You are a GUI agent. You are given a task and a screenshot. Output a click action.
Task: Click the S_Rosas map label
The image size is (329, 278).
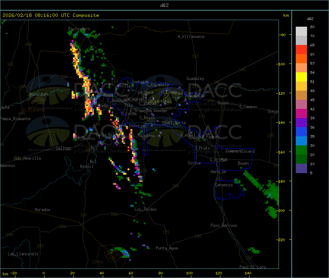[147, 118]
